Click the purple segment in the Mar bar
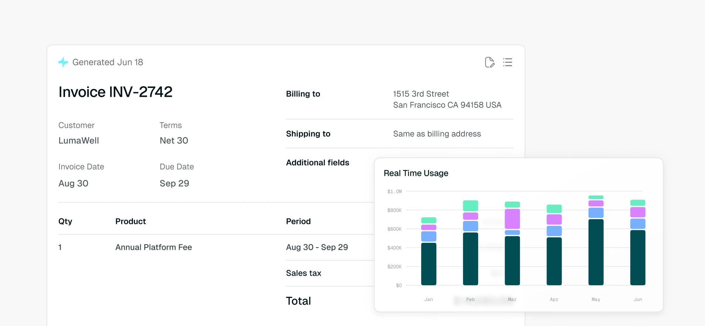The width and height of the screenshot is (705, 326). (512, 219)
